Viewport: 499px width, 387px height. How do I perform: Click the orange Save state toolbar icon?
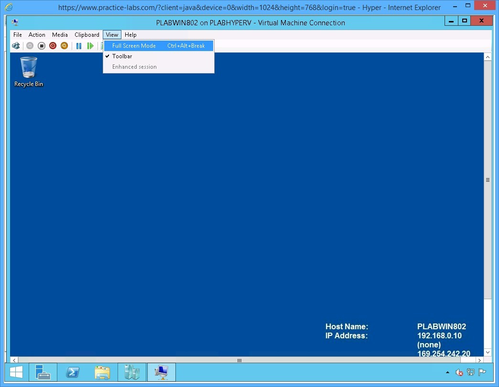pos(64,45)
